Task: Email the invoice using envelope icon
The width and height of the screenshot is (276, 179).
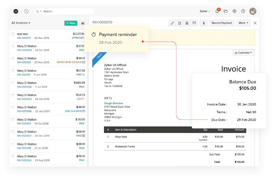Action: (x=194, y=23)
